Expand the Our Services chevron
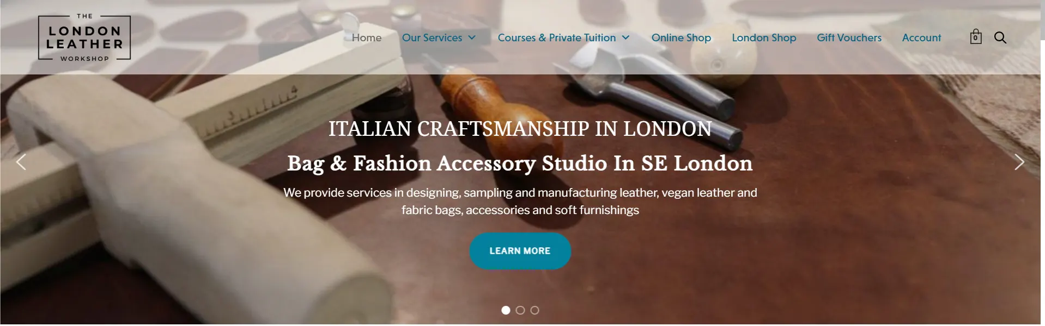The image size is (1045, 326). point(472,37)
